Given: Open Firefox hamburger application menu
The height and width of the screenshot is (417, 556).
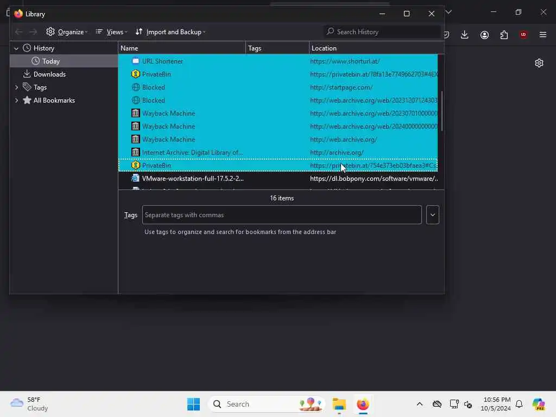Looking at the screenshot, I should 543,35.
